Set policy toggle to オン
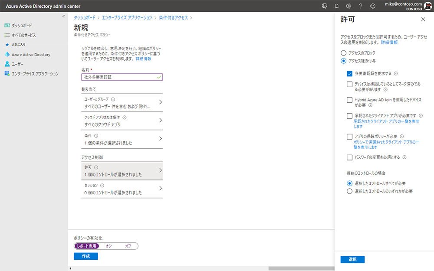The width and height of the screenshot is (434, 271). (108, 246)
